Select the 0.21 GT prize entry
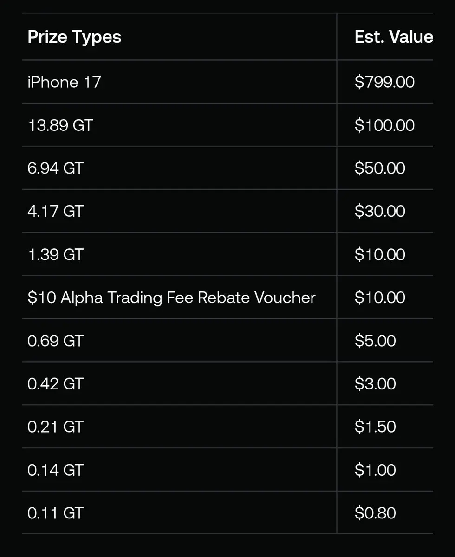 pyautogui.click(x=55, y=427)
